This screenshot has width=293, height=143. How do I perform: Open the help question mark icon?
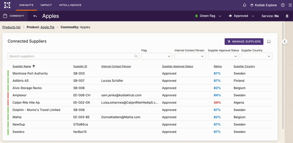pos(283,5)
